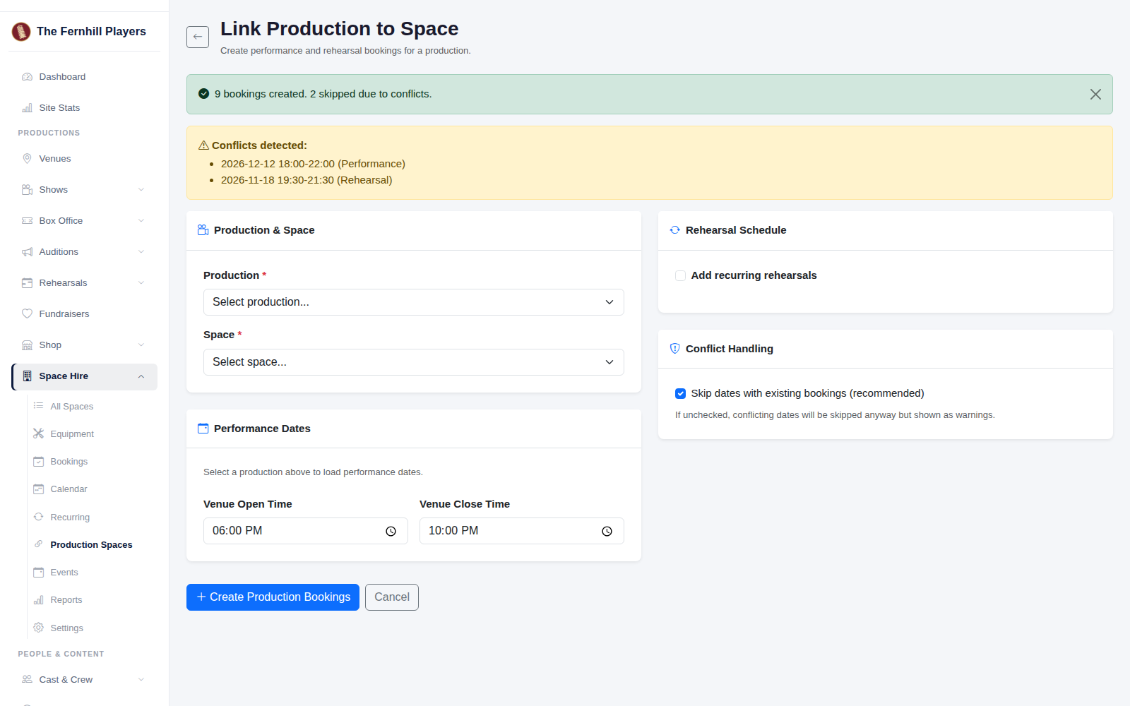Click the Calendar icon in submenu

point(39,489)
